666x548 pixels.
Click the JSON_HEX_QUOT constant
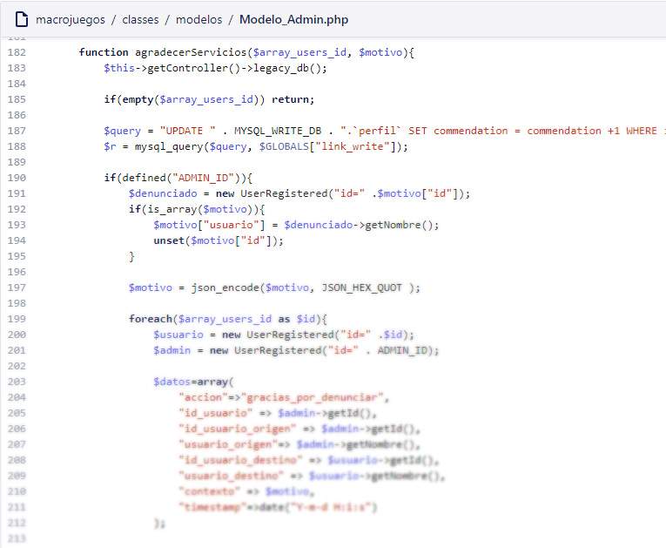click(x=362, y=288)
